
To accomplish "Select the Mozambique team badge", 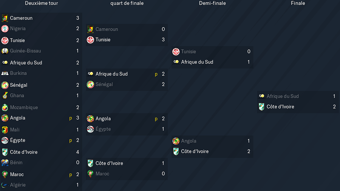I will click(x=5, y=108).
